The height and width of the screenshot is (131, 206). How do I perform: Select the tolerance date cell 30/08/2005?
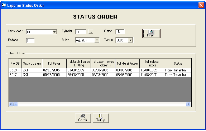tap(103, 70)
